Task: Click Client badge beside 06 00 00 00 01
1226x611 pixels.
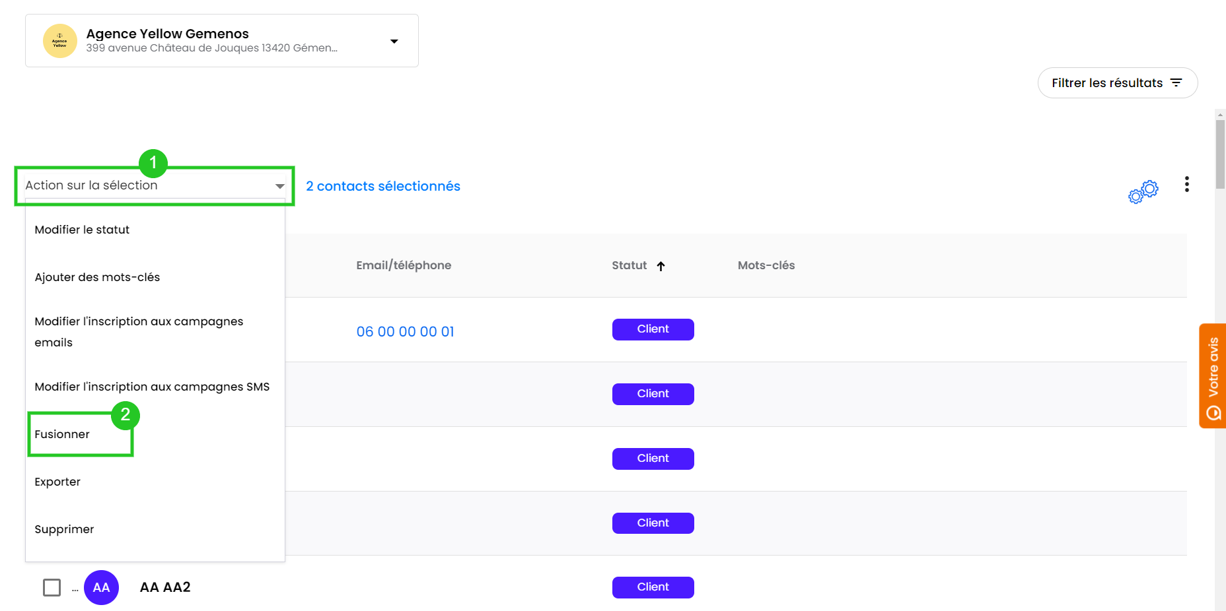Action: (x=653, y=329)
